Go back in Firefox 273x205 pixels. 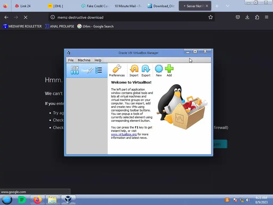(6, 17)
